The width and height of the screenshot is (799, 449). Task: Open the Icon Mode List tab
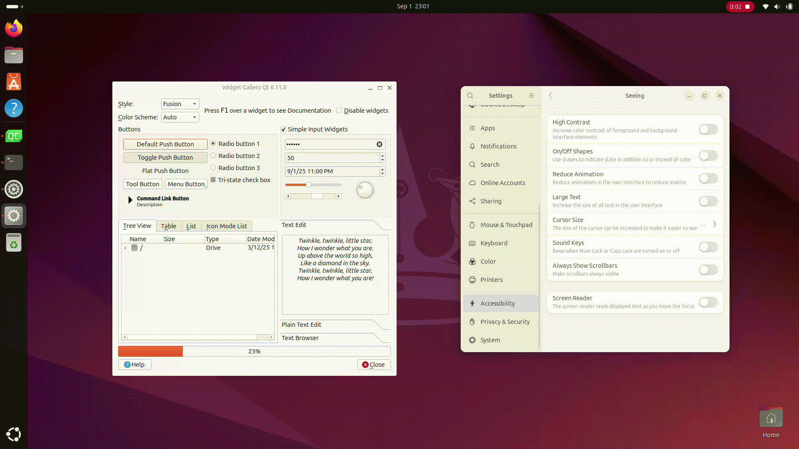(227, 226)
